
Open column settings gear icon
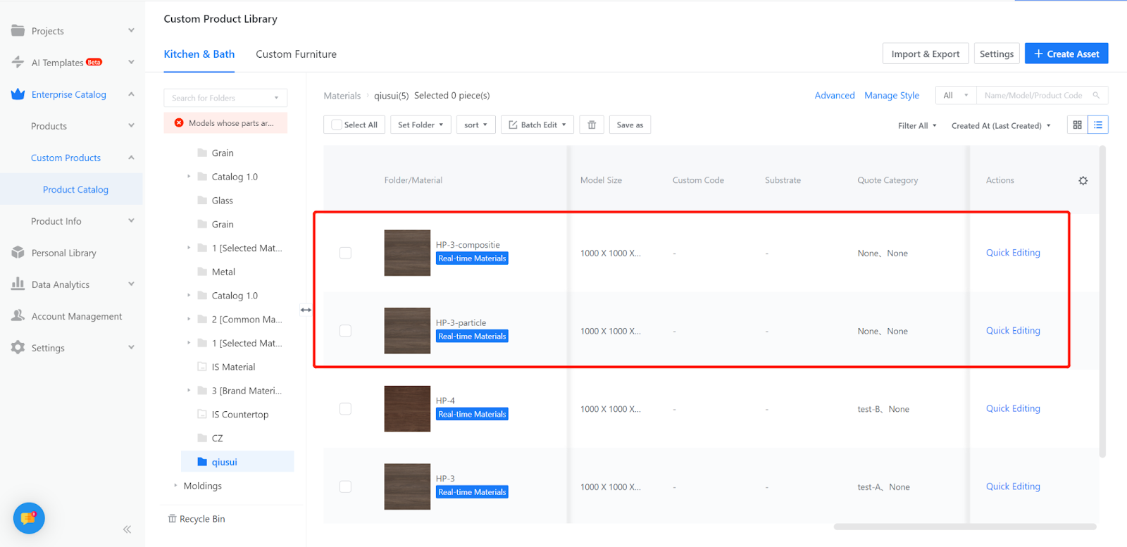tap(1083, 181)
